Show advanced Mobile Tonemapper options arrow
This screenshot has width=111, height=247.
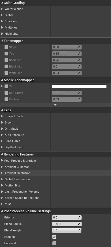click(55, 105)
